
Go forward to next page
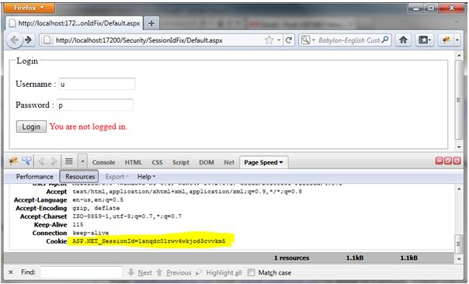pyautogui.click(x=29, y=40)
